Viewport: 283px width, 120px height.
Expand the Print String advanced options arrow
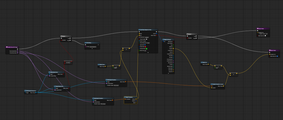pos(92,49)
